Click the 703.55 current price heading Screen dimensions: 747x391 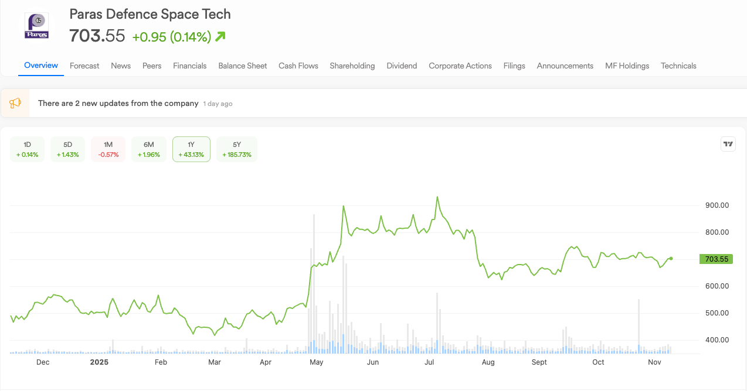97,36
